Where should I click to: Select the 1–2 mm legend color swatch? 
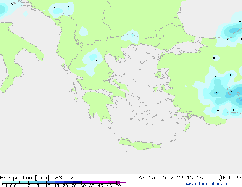pyautogui.click(x=24, y=182)
